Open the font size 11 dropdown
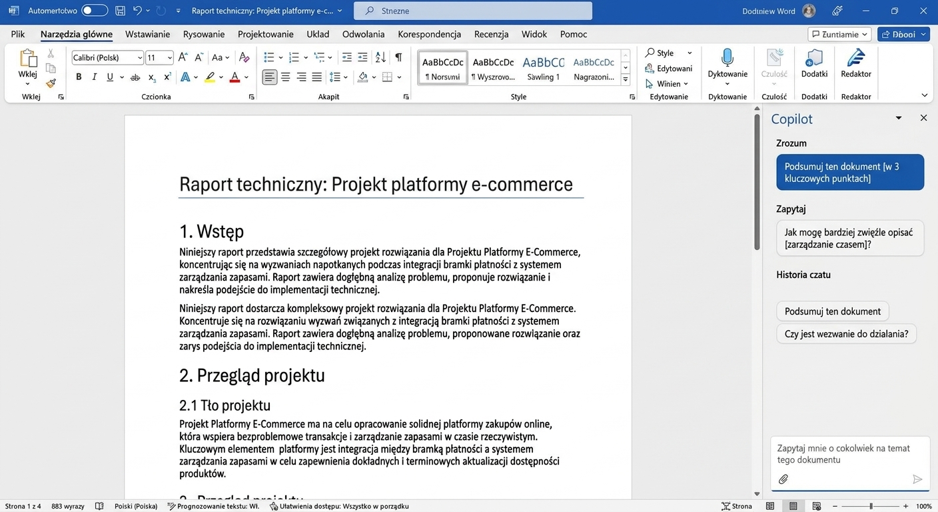This screenshot has width=938, height=512. pyautogui.click(x=169, y=58)
